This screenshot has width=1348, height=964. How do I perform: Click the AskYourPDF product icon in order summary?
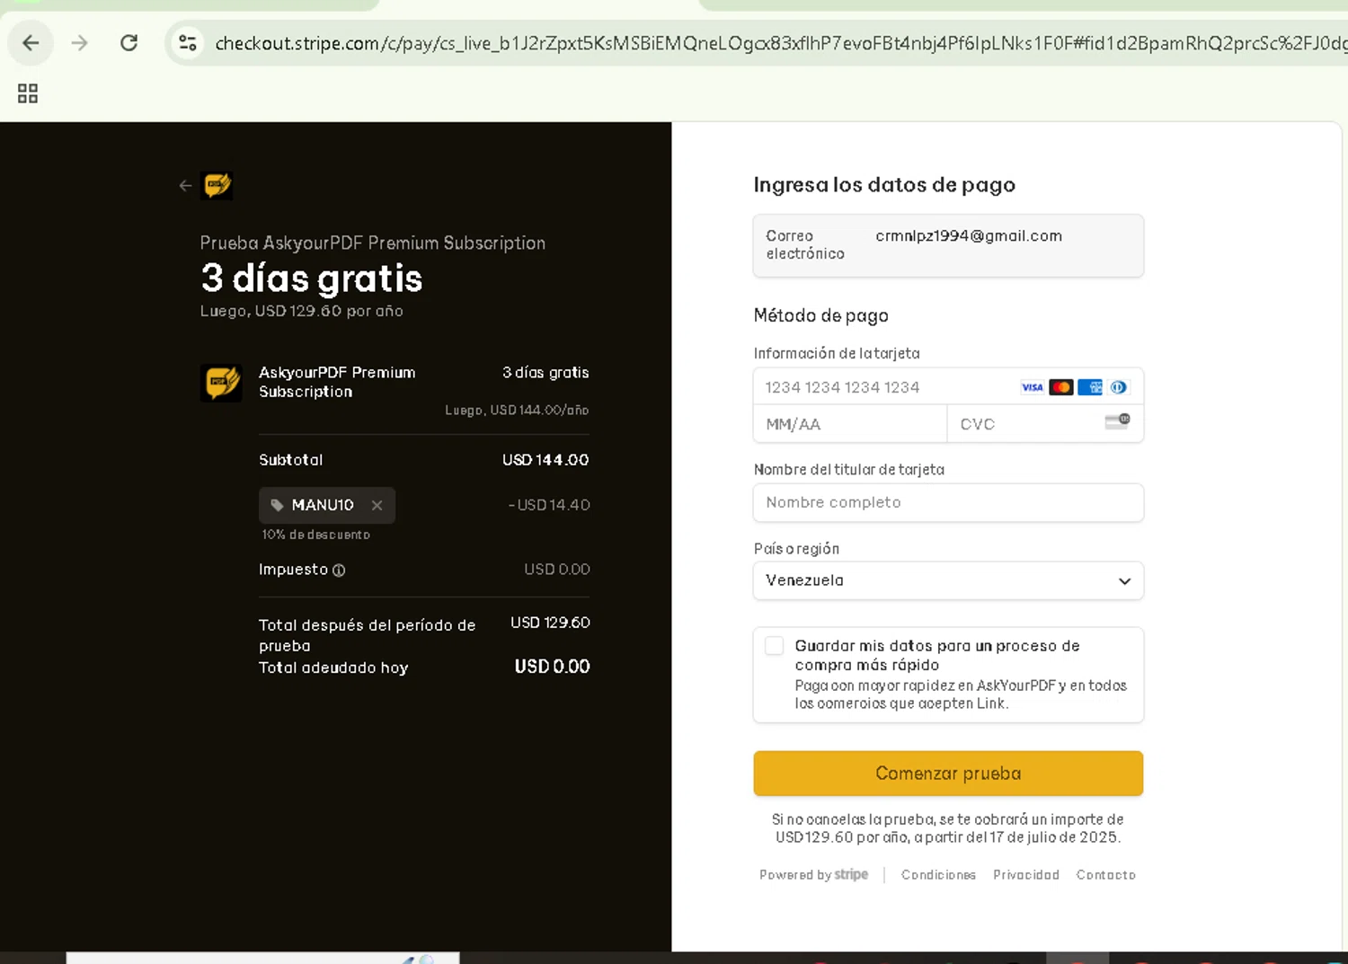tap(221, 383)
